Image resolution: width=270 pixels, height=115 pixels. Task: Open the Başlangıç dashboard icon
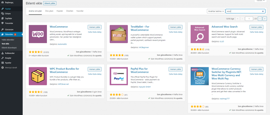point(2,3)
